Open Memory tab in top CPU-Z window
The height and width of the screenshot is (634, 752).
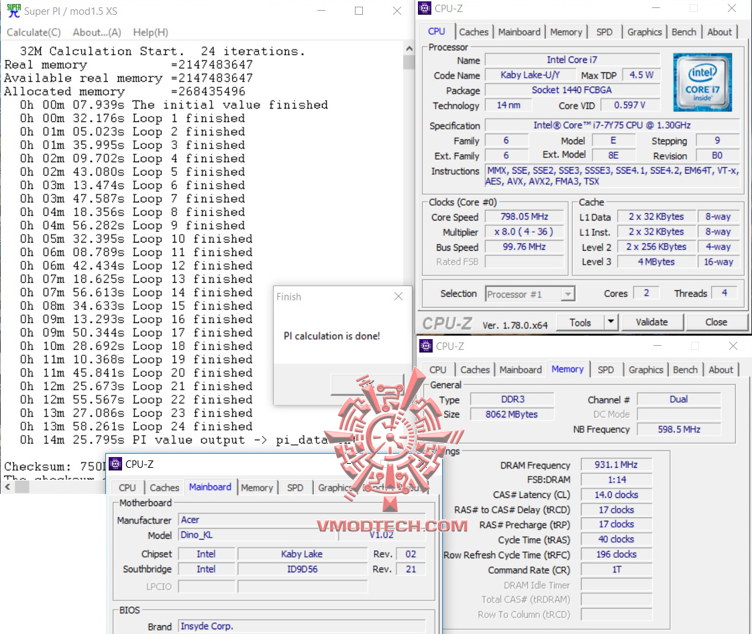point(566,32)
